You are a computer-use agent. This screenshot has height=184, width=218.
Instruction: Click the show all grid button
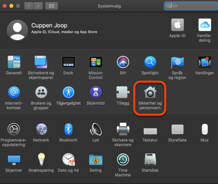pyautogui.click(x=51, y=6)
